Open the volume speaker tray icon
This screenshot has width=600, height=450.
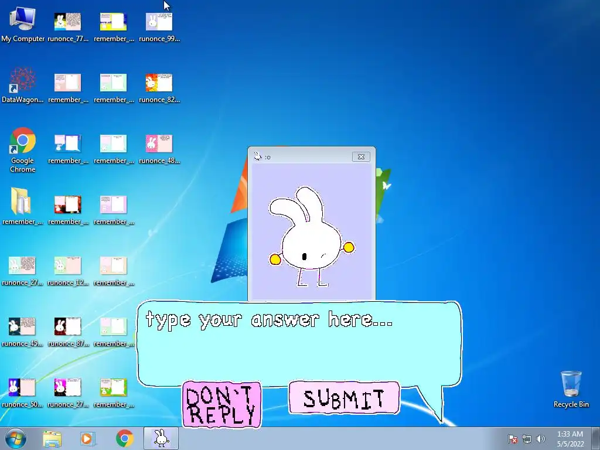point(541,439)
